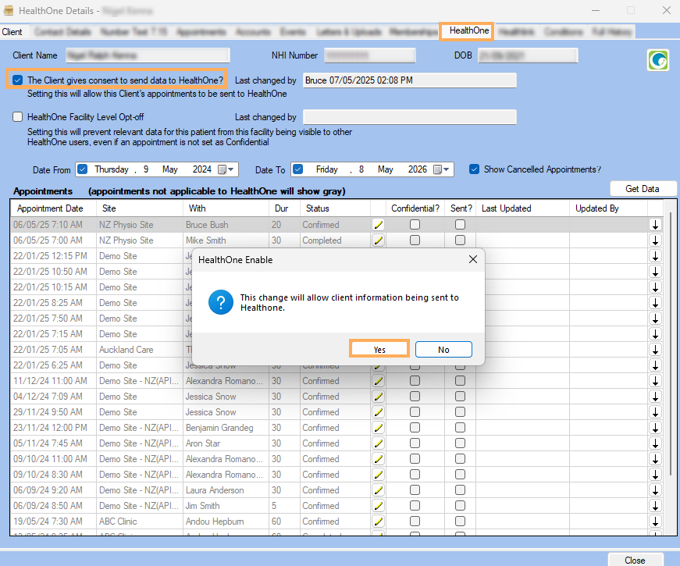Image resolution: width=680 pixels, height=566 pixels.
Task: Click the empty Opt-off Last changed by field
Action: (x=409, y=116)
